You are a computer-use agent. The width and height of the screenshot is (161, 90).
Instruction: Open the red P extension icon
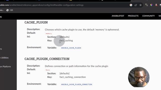[156, 5]
